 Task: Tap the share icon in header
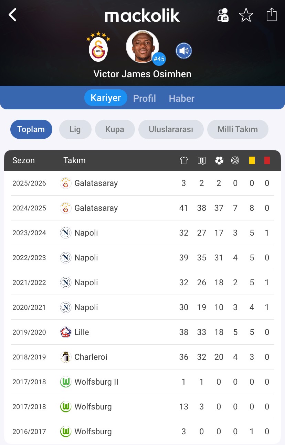point(272,14)
